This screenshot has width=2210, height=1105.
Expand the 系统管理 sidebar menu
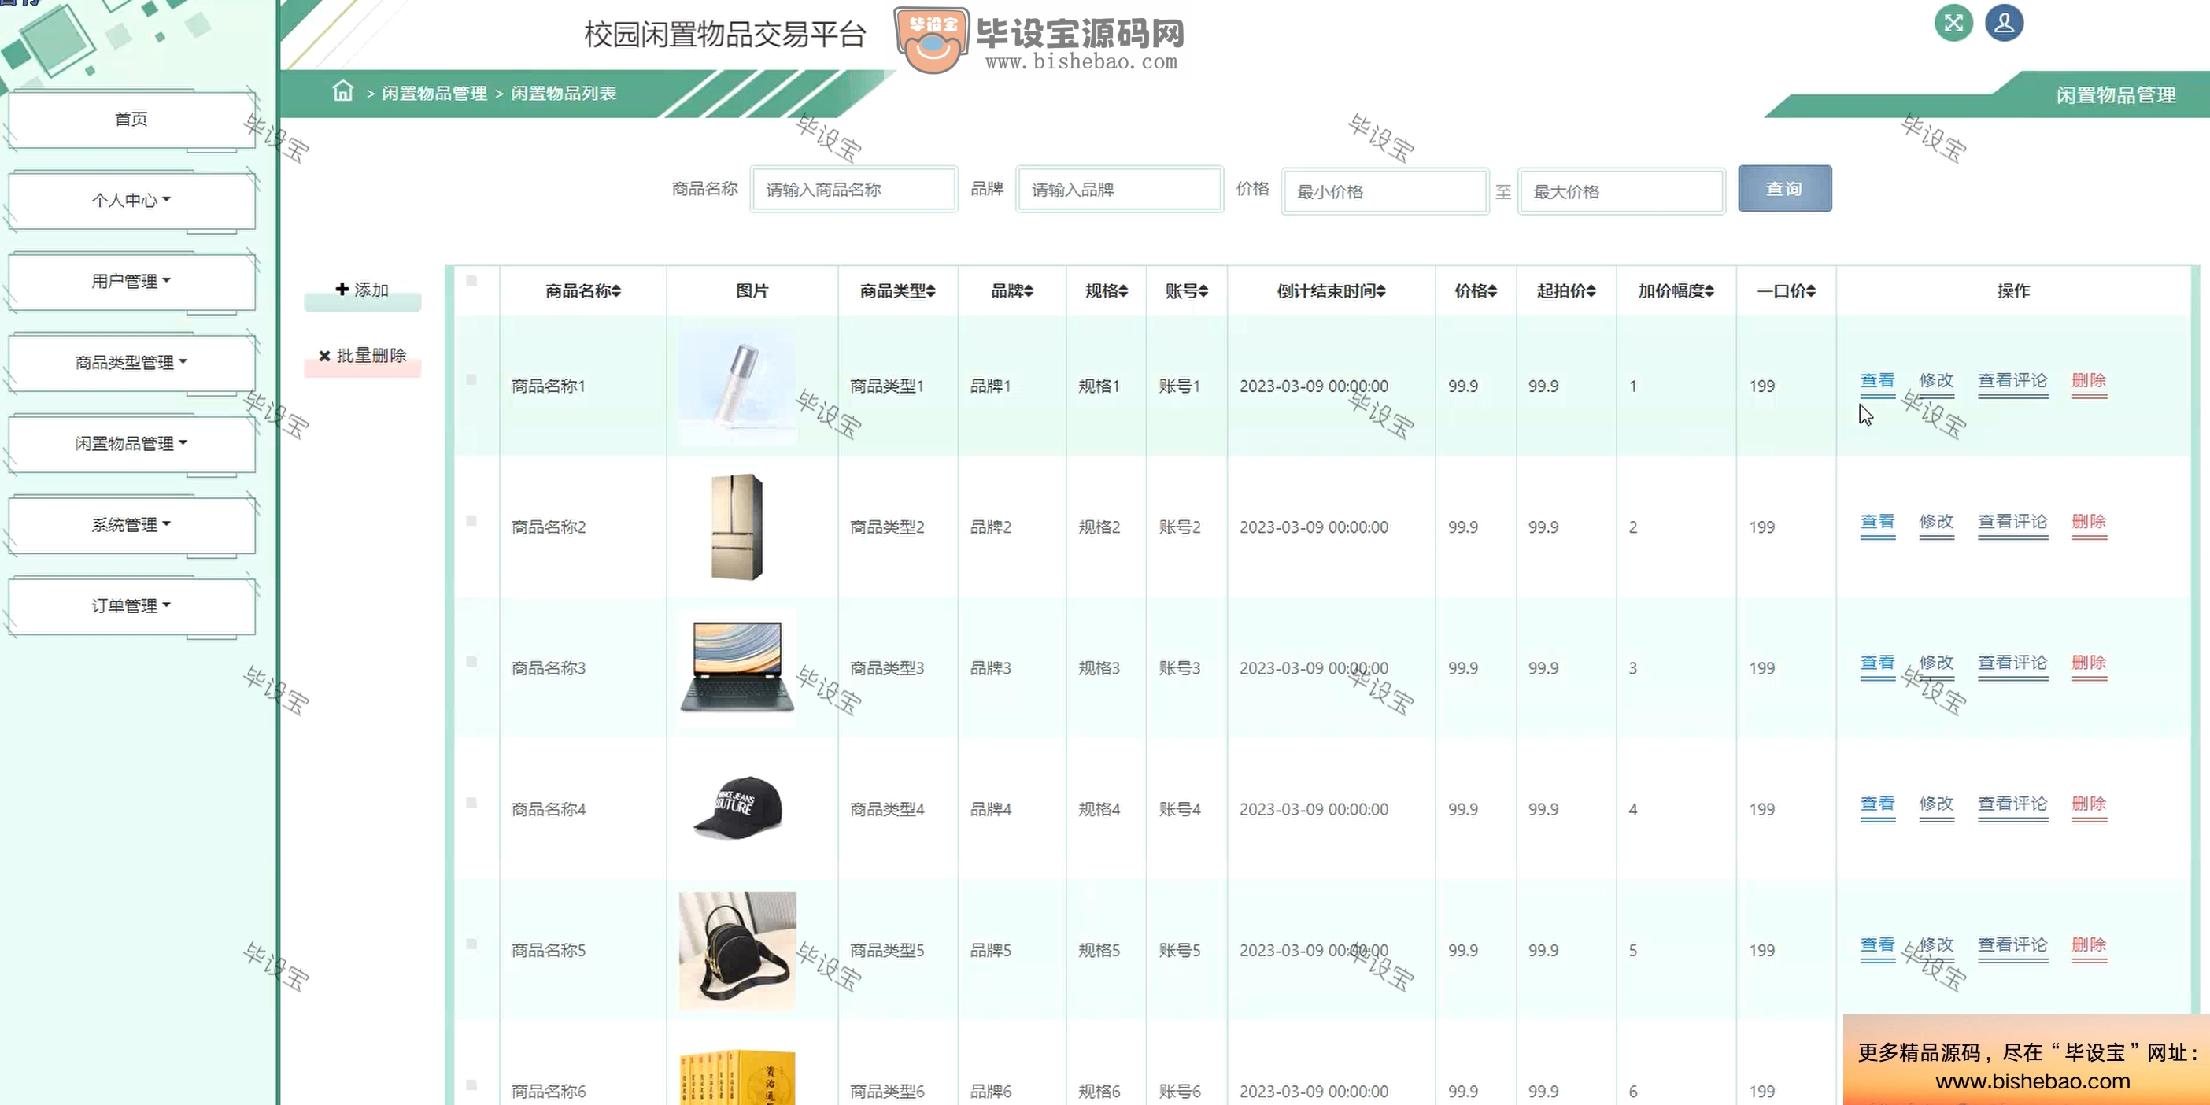point(131,525)
